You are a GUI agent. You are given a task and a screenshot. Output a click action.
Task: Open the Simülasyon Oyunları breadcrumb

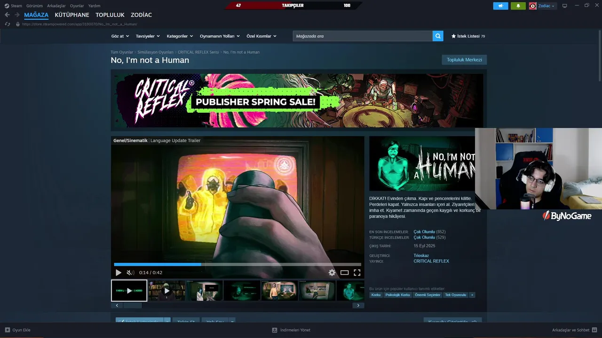[155, 52]
